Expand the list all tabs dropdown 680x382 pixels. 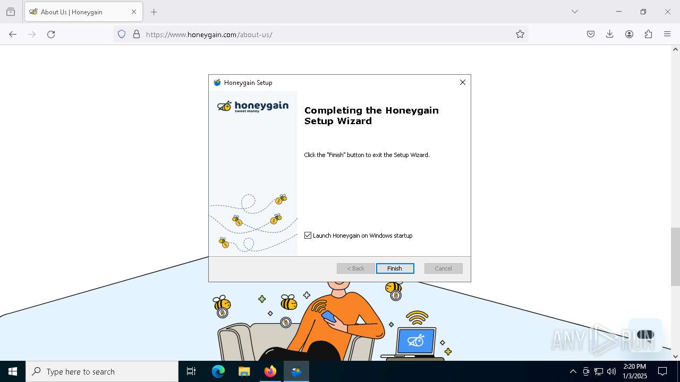575,12
